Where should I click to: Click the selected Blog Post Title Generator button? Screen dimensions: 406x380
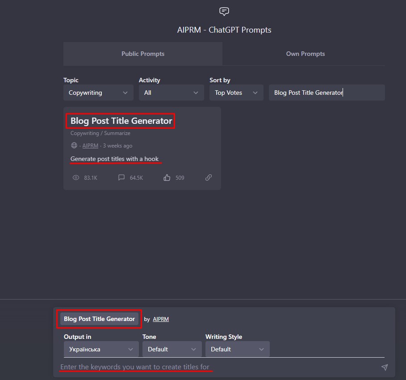click(x=100, y=319)
